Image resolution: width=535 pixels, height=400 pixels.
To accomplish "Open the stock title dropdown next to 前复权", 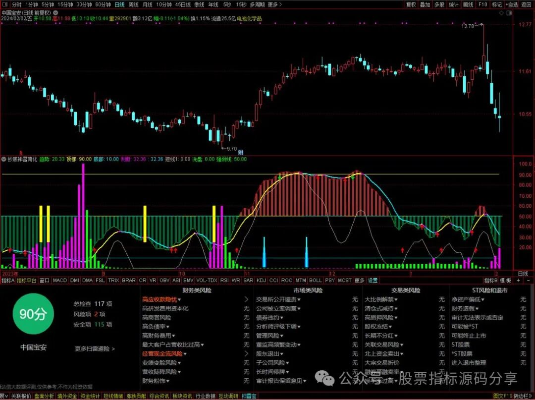I will pyautogui.click(x=55, y=13).
